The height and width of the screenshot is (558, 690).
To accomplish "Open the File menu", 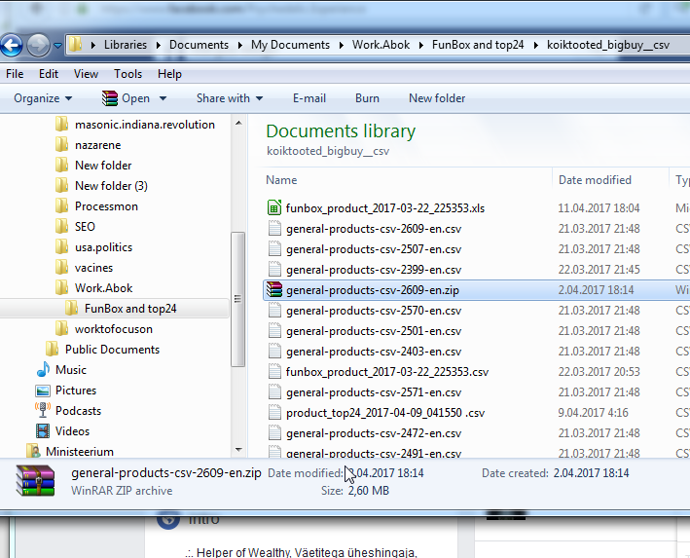I will 15,74.
